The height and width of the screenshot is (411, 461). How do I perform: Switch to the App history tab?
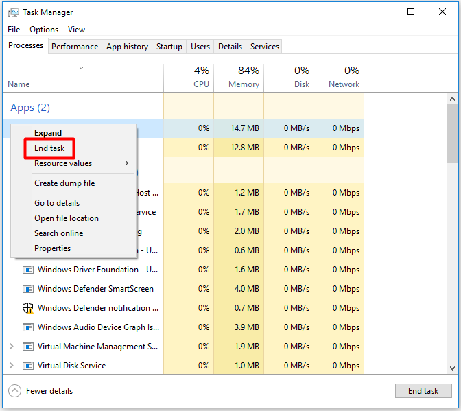[x=127, y=47]
